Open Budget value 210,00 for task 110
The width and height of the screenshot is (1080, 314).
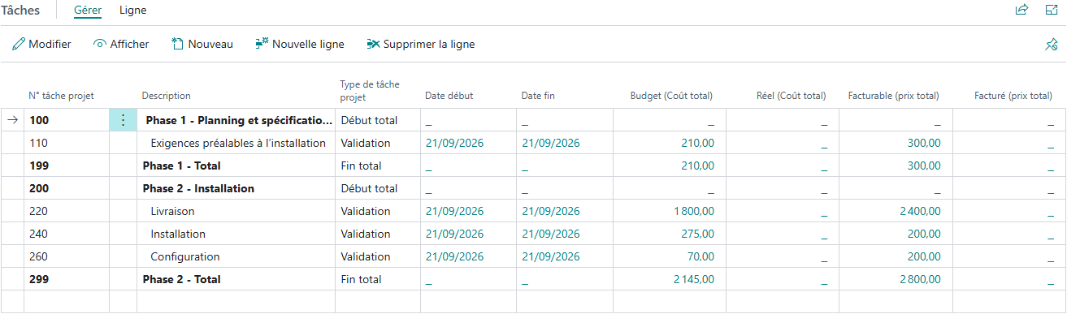click(x=697, y=143)
